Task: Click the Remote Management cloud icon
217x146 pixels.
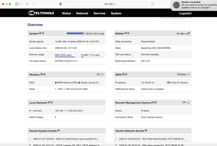Action: click(x=188, y=102)
